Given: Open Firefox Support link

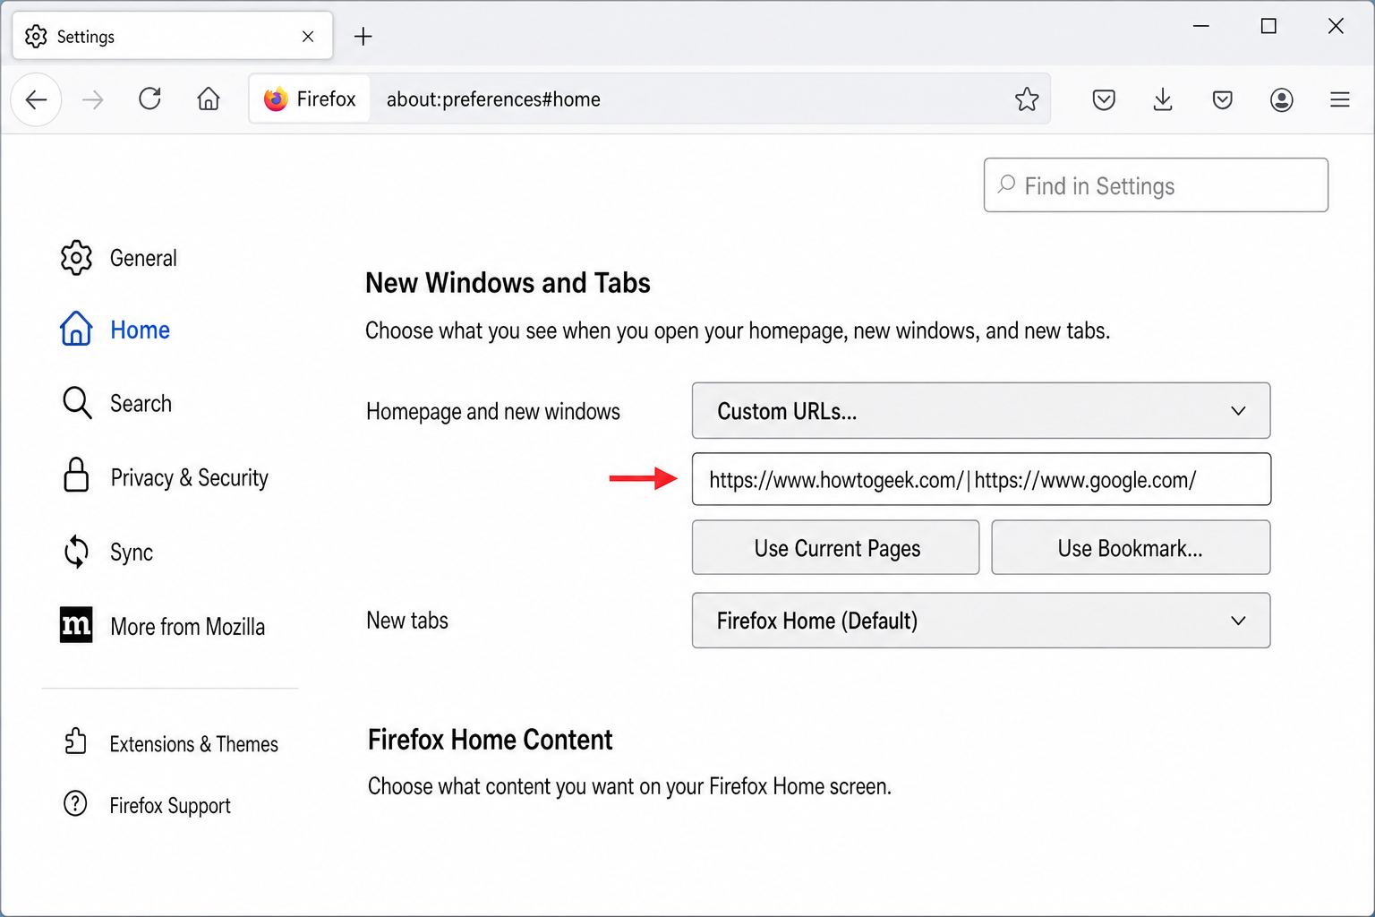Looking at the screenshot, I should [170, 806].
